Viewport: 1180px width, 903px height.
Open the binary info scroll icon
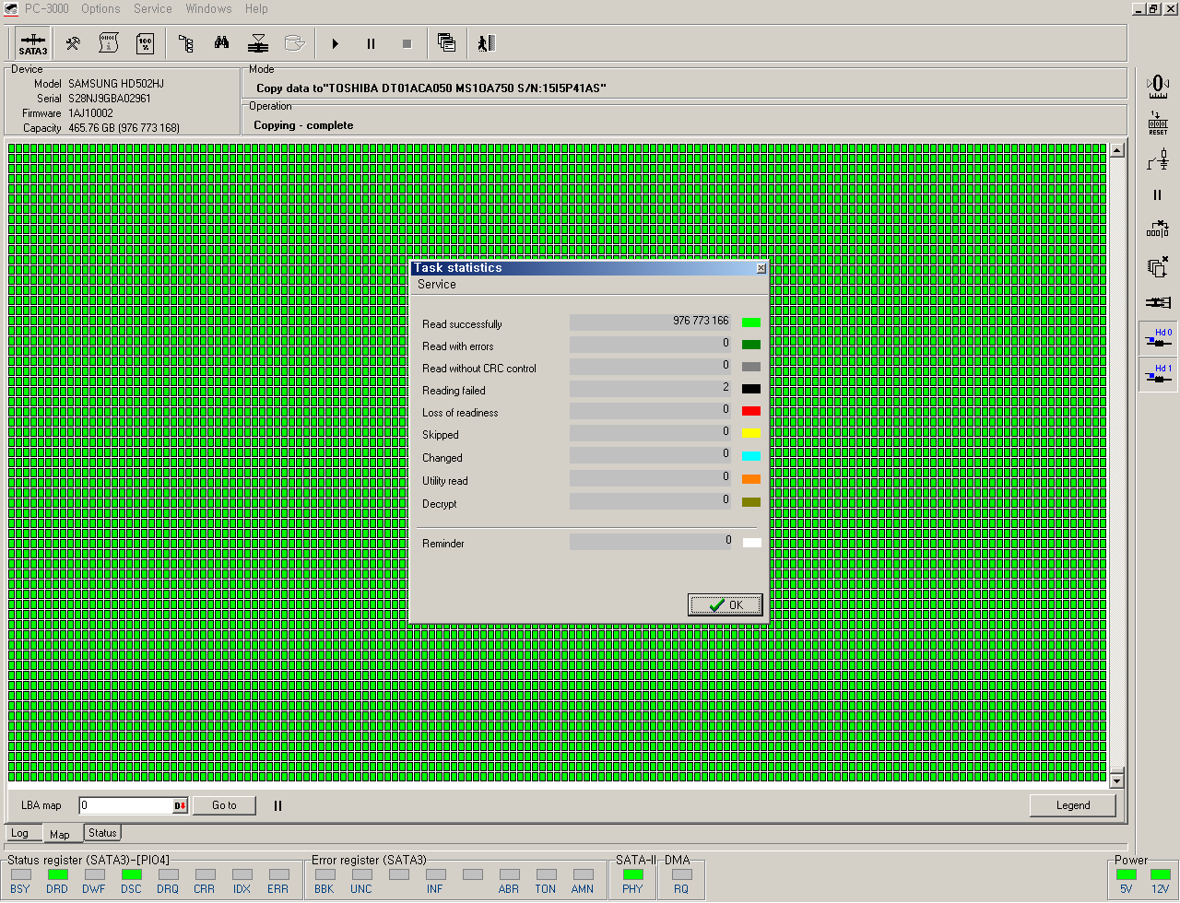point(109,43)
